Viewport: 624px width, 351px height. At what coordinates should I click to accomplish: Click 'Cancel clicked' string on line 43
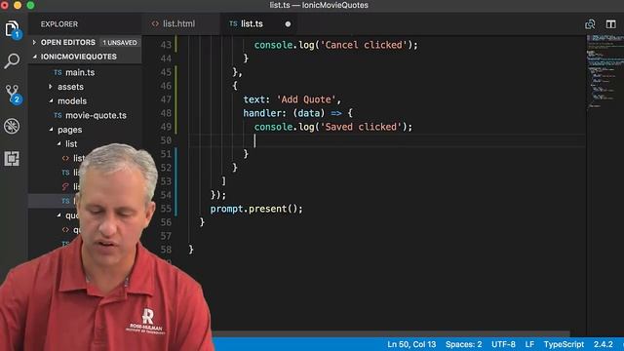pyautogui.click(x=364, y=45)
